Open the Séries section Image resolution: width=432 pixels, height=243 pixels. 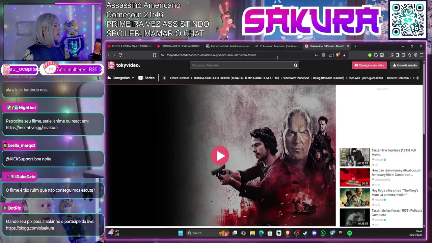[146, 78]
